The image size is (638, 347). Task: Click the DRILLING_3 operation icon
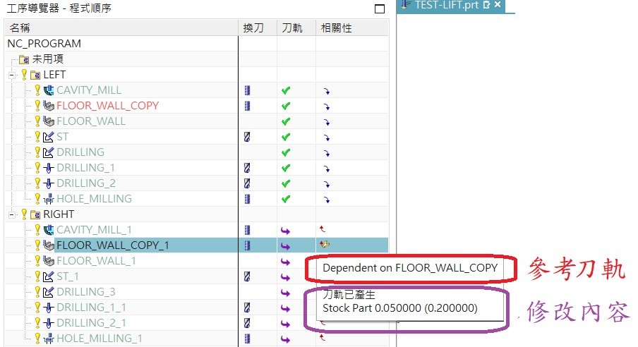[49, 292]
